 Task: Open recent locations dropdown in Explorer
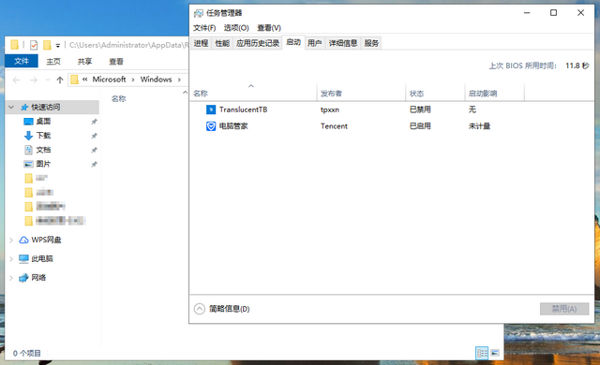(48, 80)
